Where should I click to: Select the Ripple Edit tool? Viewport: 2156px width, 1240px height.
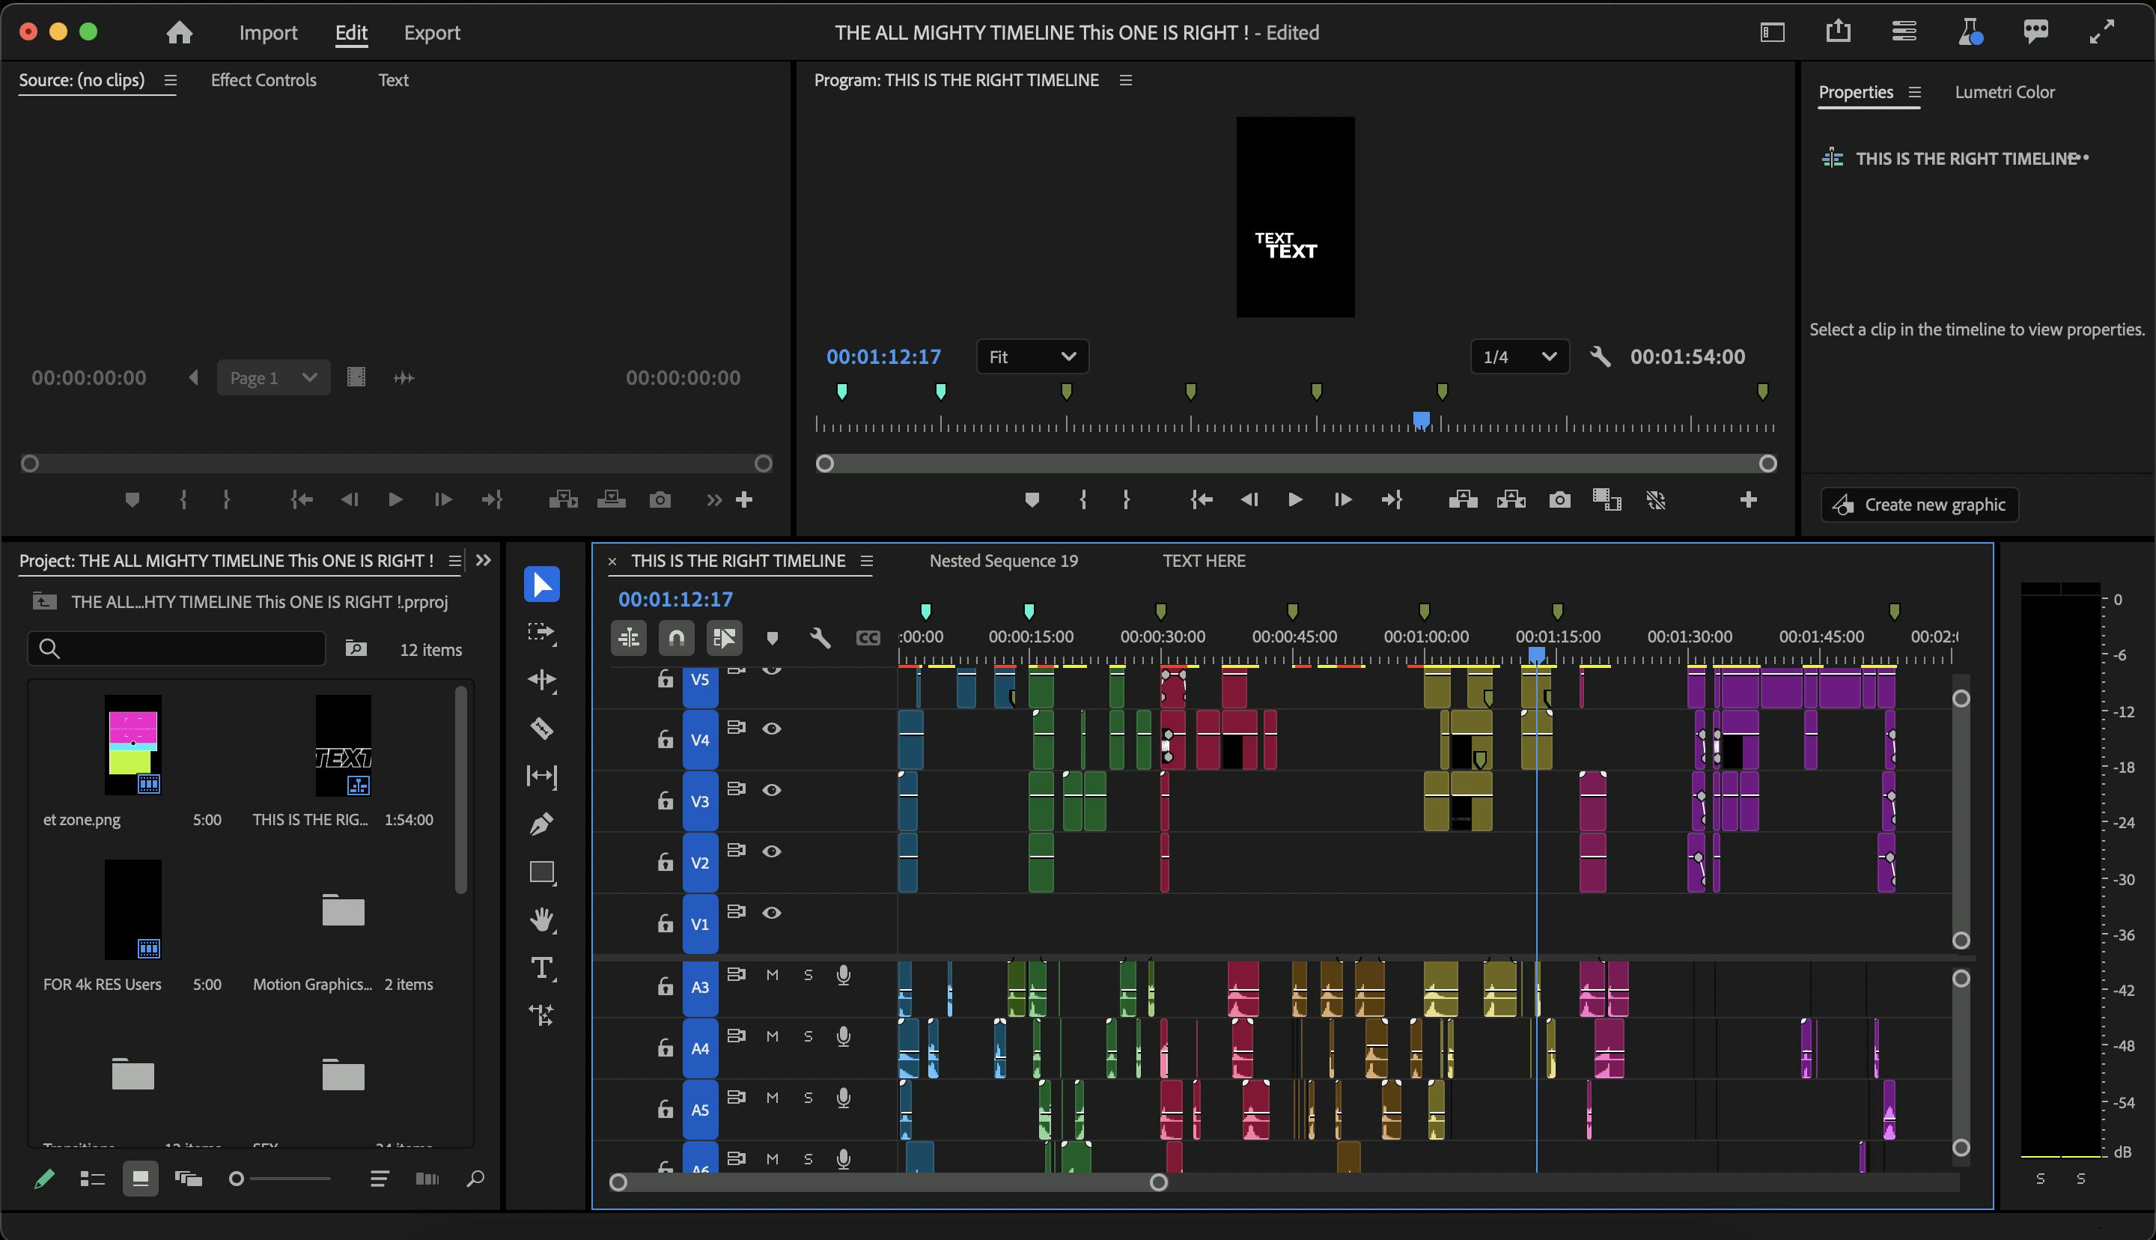point(541,680)
